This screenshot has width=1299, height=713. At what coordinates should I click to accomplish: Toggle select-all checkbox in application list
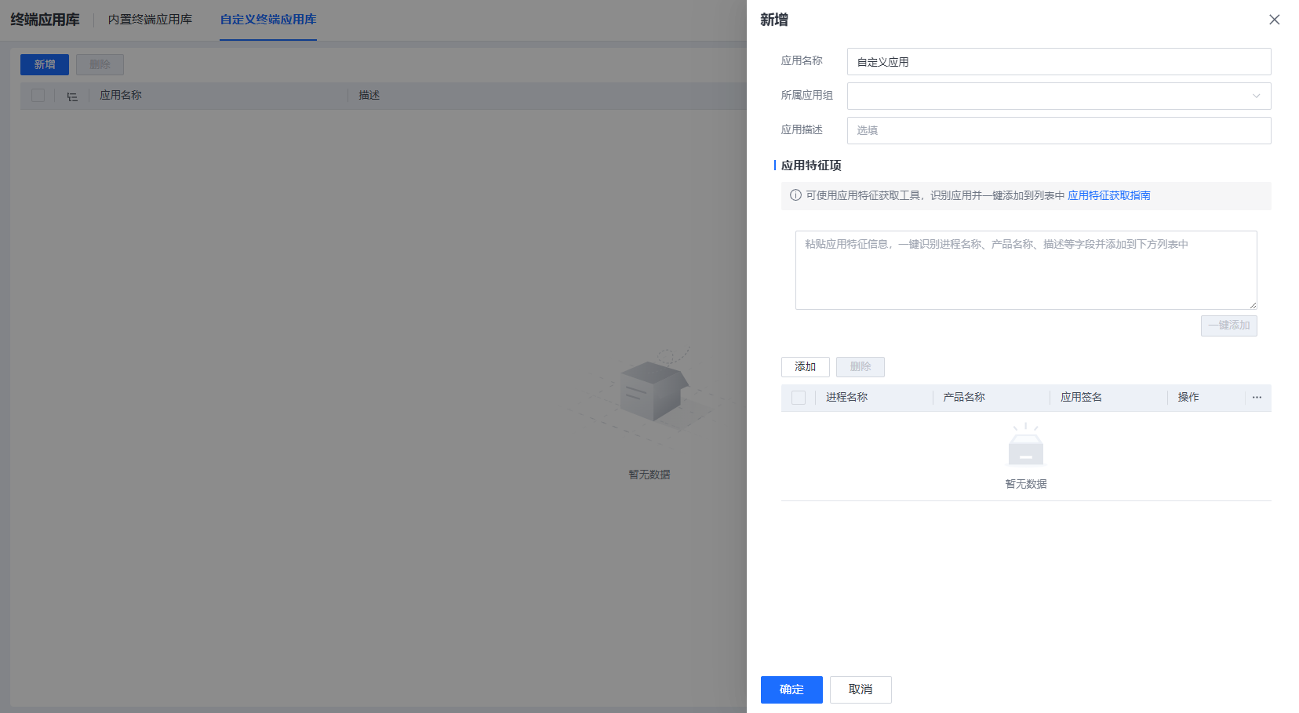[x=38, y=96]
